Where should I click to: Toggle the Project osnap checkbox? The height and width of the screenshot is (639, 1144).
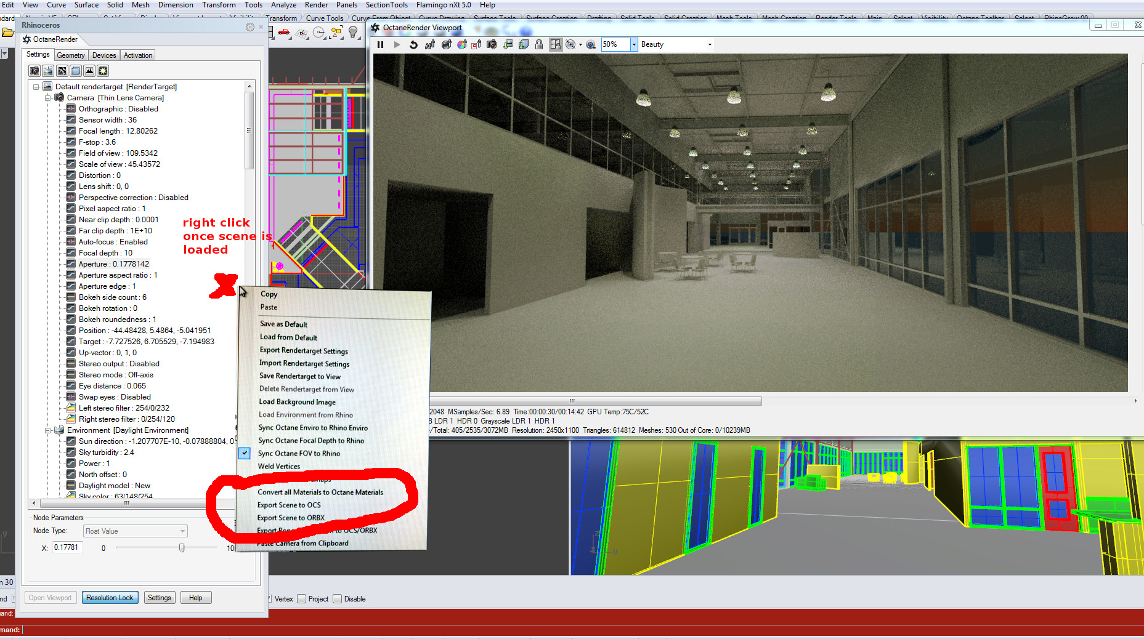point(302,599)
